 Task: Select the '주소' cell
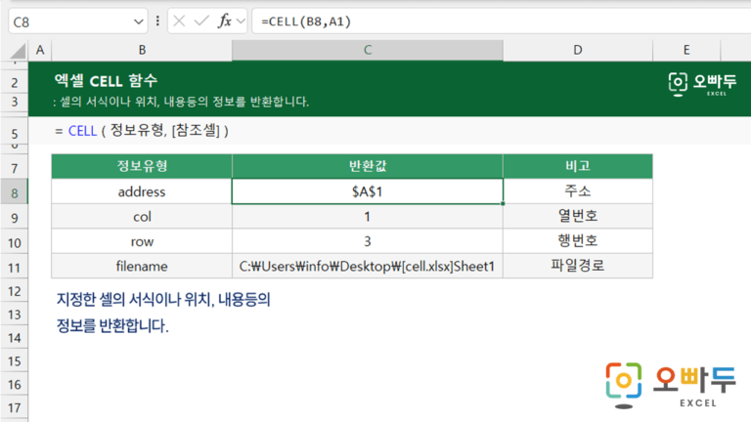(578, 191)
